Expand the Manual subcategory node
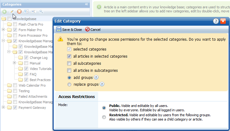The width and height of the screenshot is (230, 131). point(14,63)
